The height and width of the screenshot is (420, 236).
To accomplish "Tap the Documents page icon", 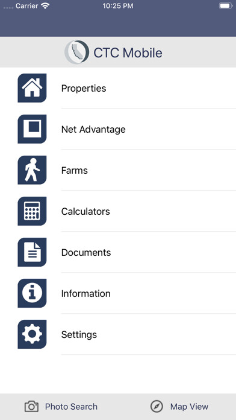I will pyautogui.click(x=32, y=252).
